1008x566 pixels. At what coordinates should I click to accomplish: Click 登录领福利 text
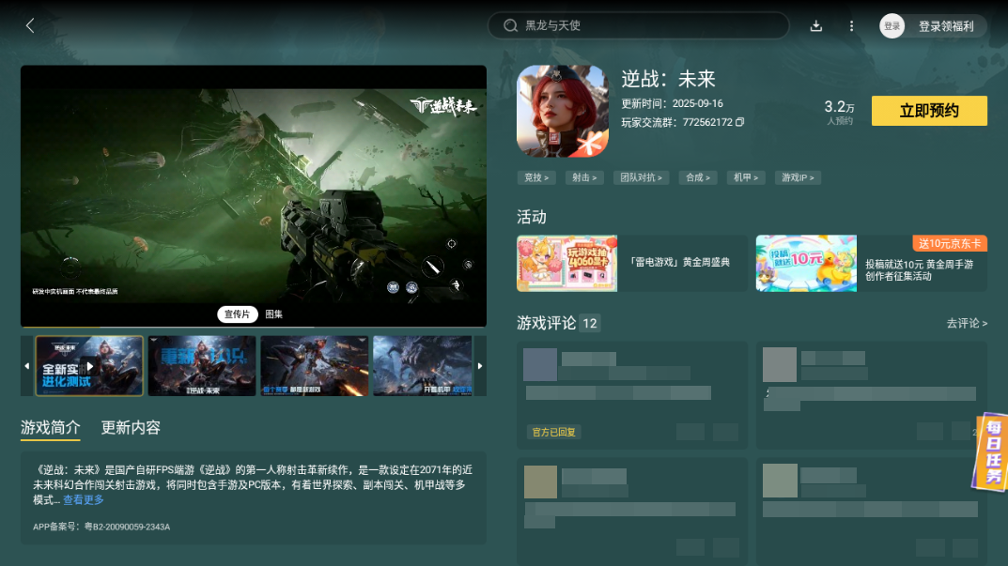point(946,26)
